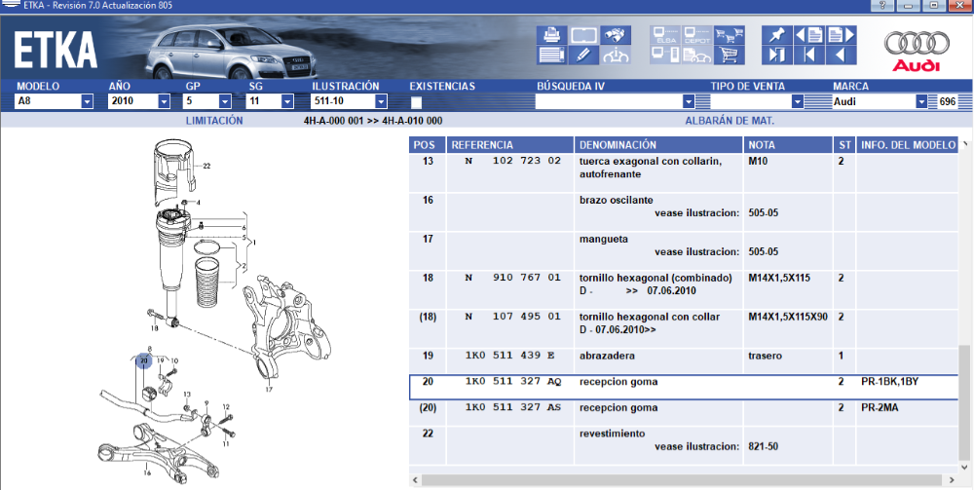Go to next page with the right-arrow document icon
Screen dimensions: 974x490
pyautogui.click(x=840, y=35)
